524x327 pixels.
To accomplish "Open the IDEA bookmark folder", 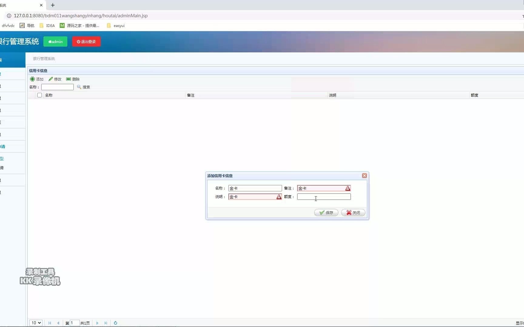I will pos(47,26).
